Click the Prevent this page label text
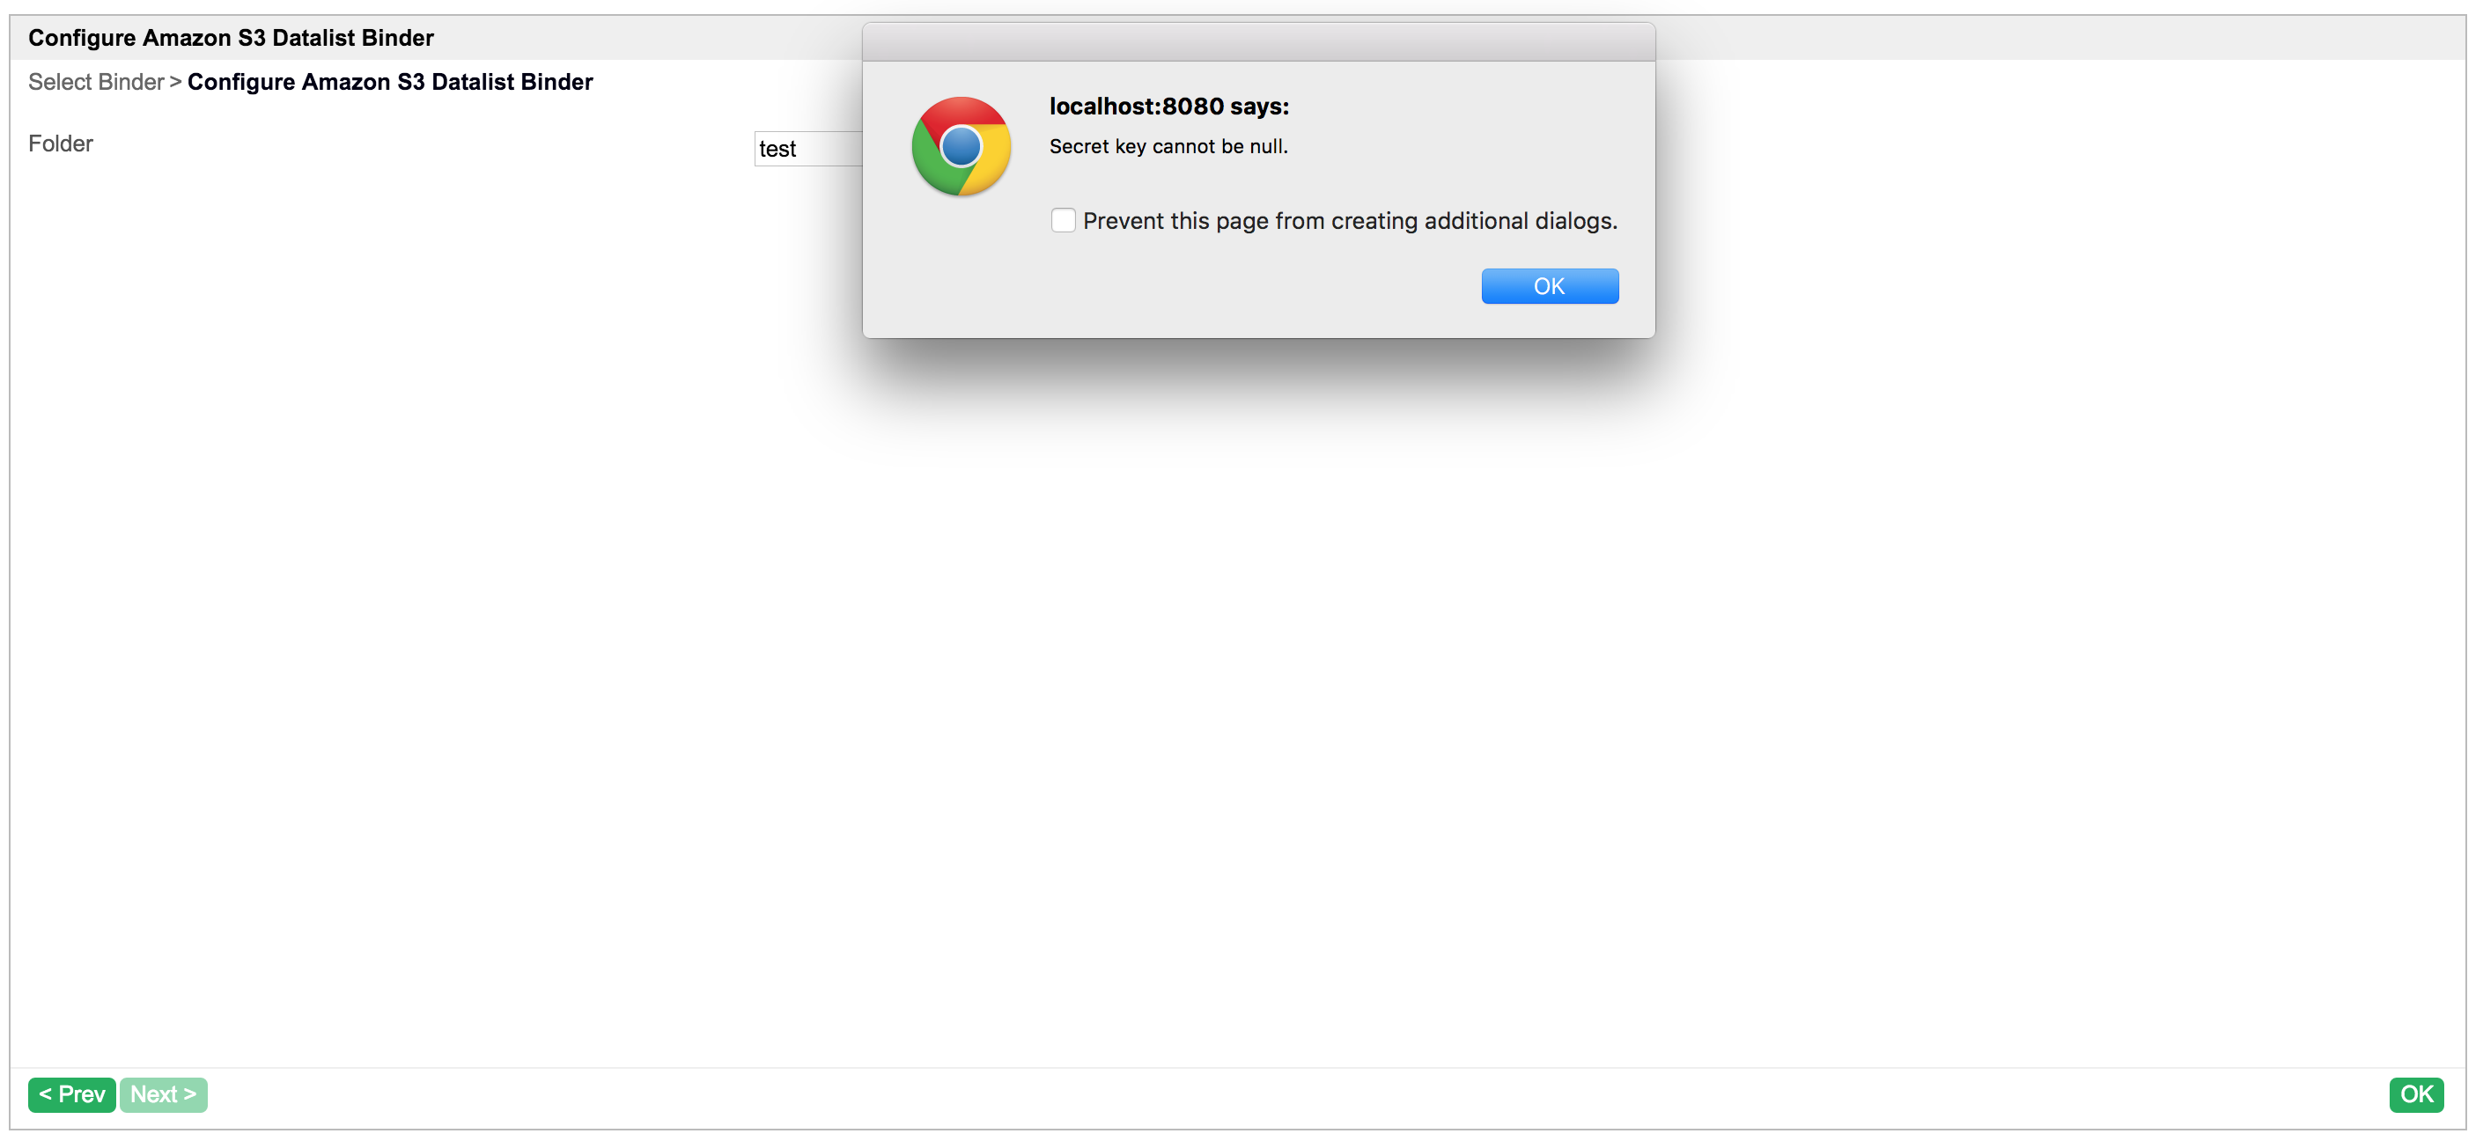2483x1141 pixels. 1350,221
